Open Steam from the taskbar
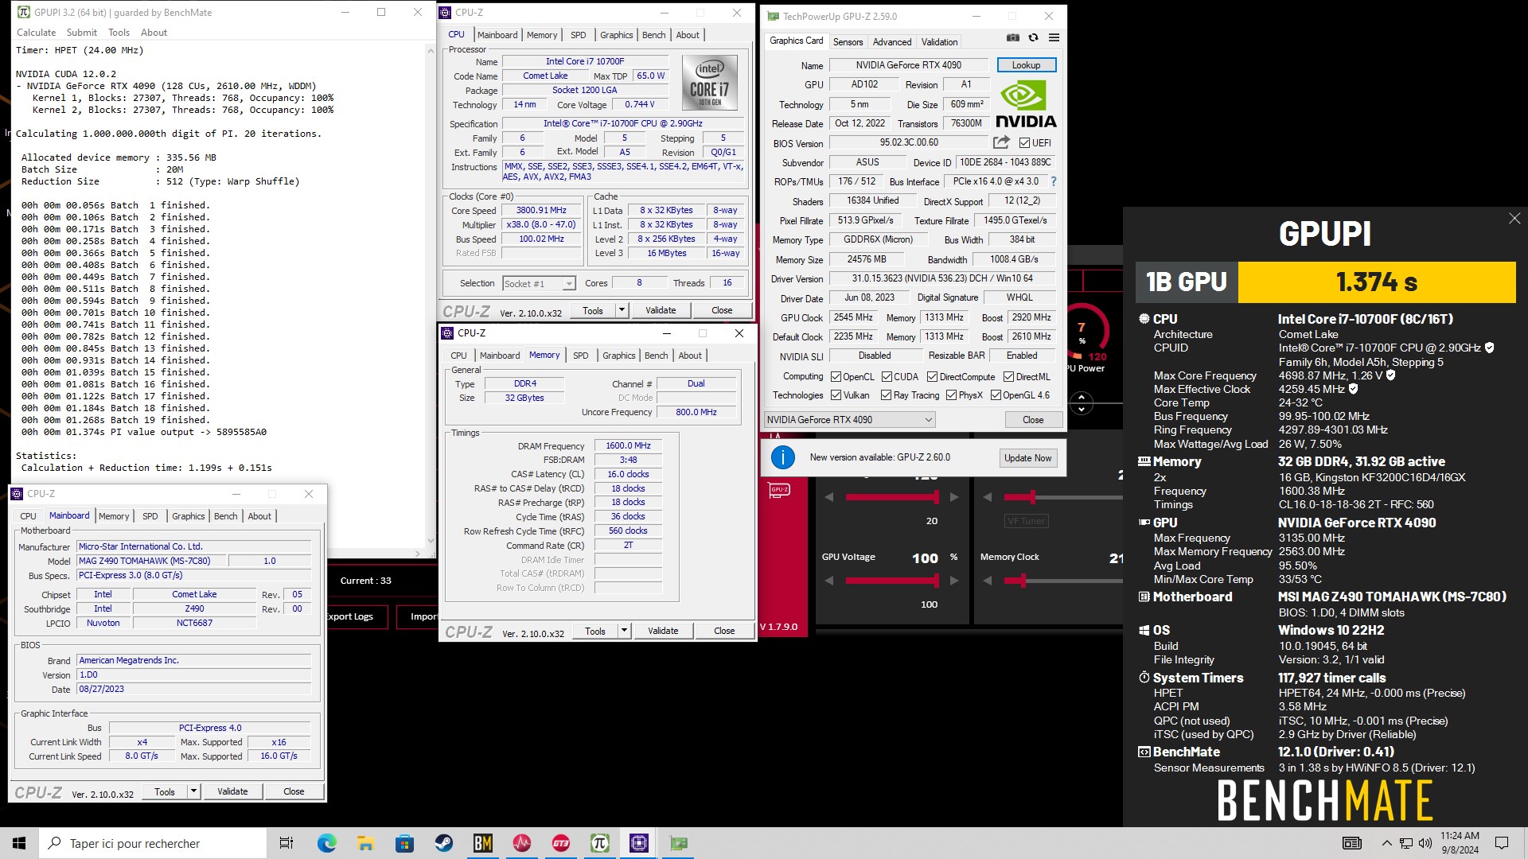 point(443,843)
